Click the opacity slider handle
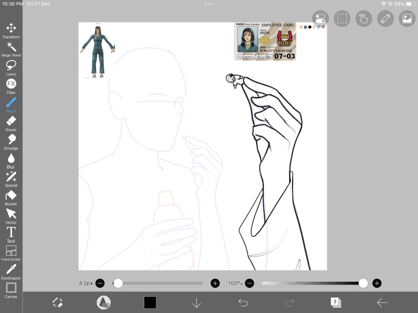418x313 pixels. tap(363, 283)
